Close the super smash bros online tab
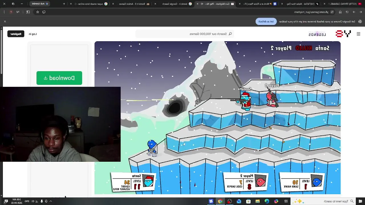This screenshot has width=365, height=205. pyautogui.click(x=71, y=4)
